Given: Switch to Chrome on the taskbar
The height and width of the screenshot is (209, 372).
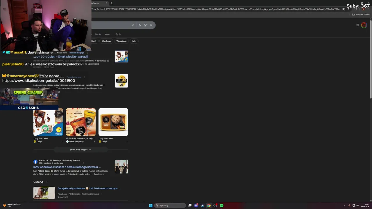Looking at the screenshot, I should tap(209, 206).
